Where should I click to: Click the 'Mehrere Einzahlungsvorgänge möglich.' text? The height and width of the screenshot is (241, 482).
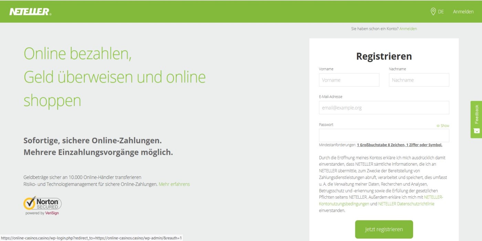click(x=98, y=152)
